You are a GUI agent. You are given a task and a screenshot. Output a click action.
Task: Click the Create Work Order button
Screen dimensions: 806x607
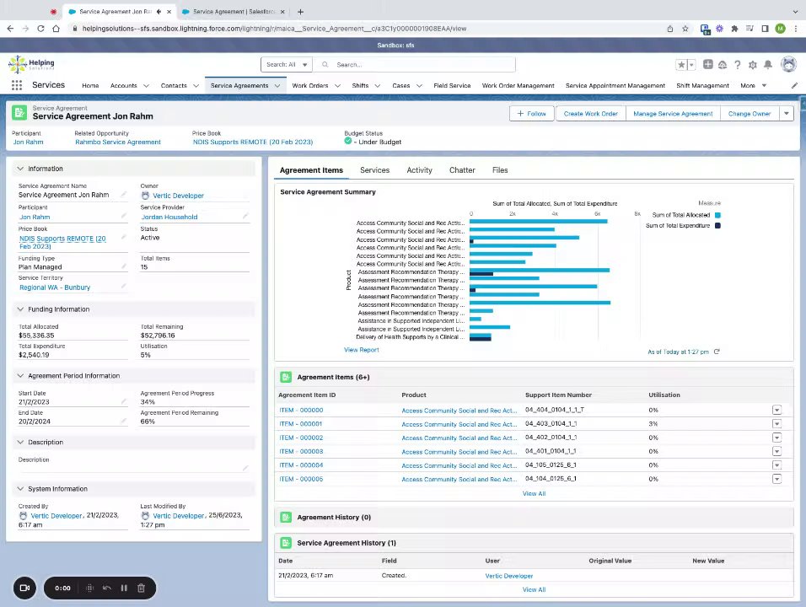(x=591, y=114)
